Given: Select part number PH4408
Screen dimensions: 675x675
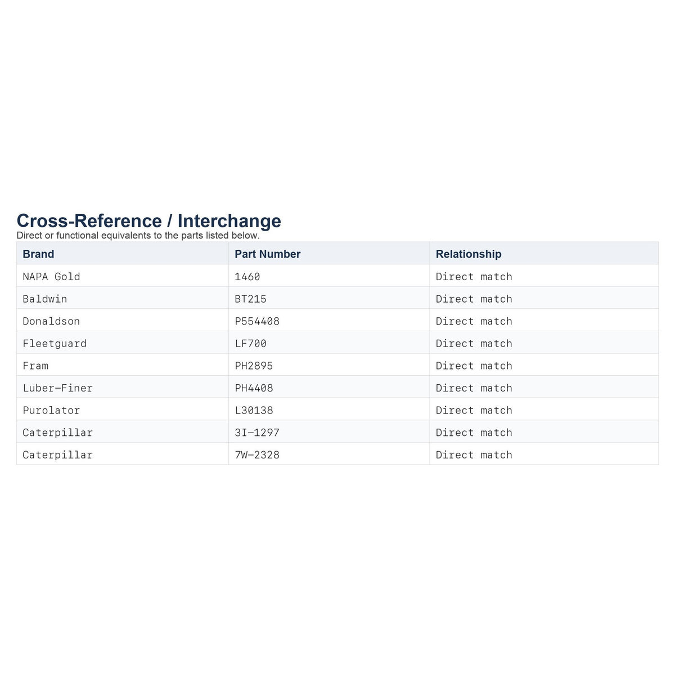Looking at the screenshot, I should coord(254,388).
